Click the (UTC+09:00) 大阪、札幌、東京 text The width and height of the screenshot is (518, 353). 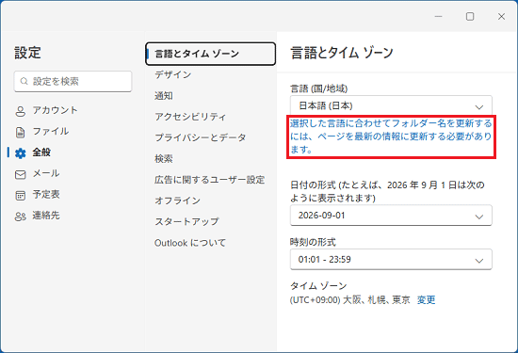pos(349,300)
